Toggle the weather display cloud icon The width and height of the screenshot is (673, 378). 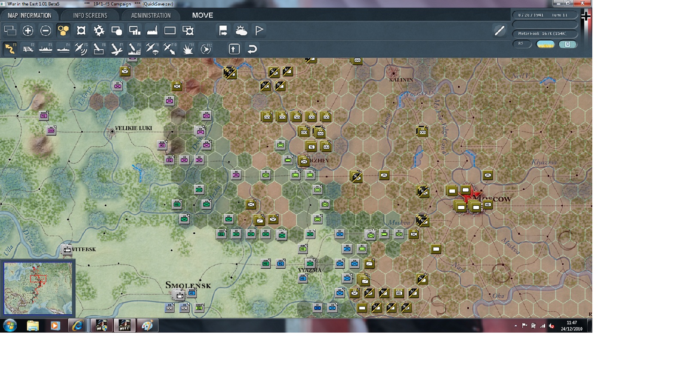(x=241, y=30)
